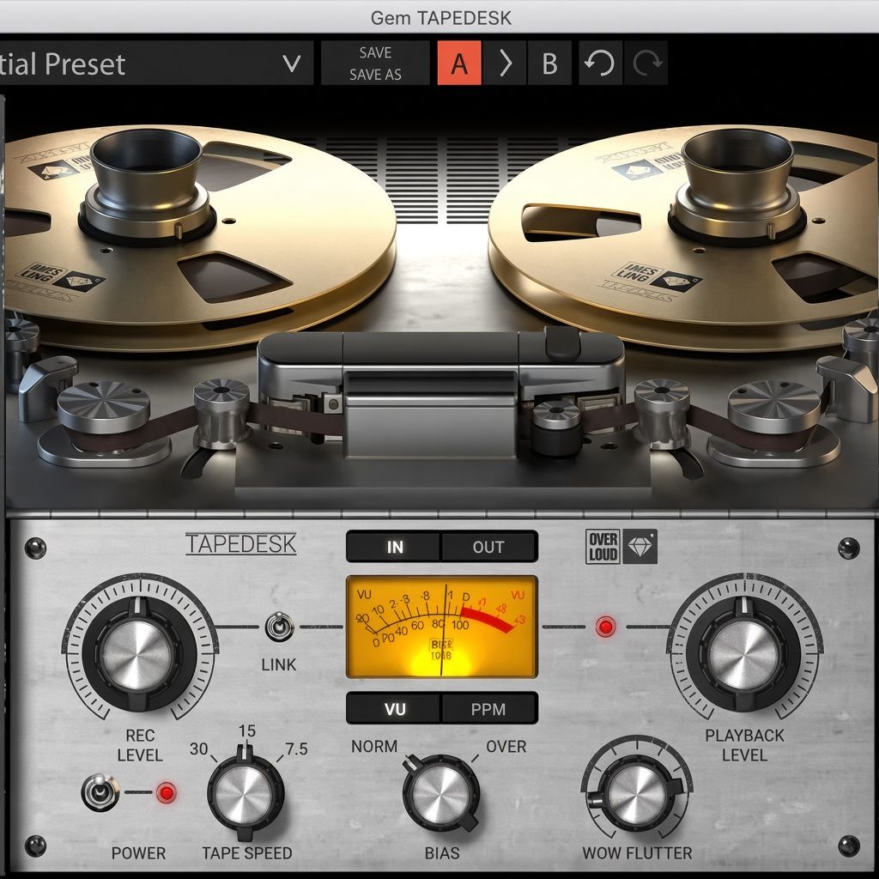Click the Overloud logo icon
Screen dimensions: 879x879
point(603,547)
